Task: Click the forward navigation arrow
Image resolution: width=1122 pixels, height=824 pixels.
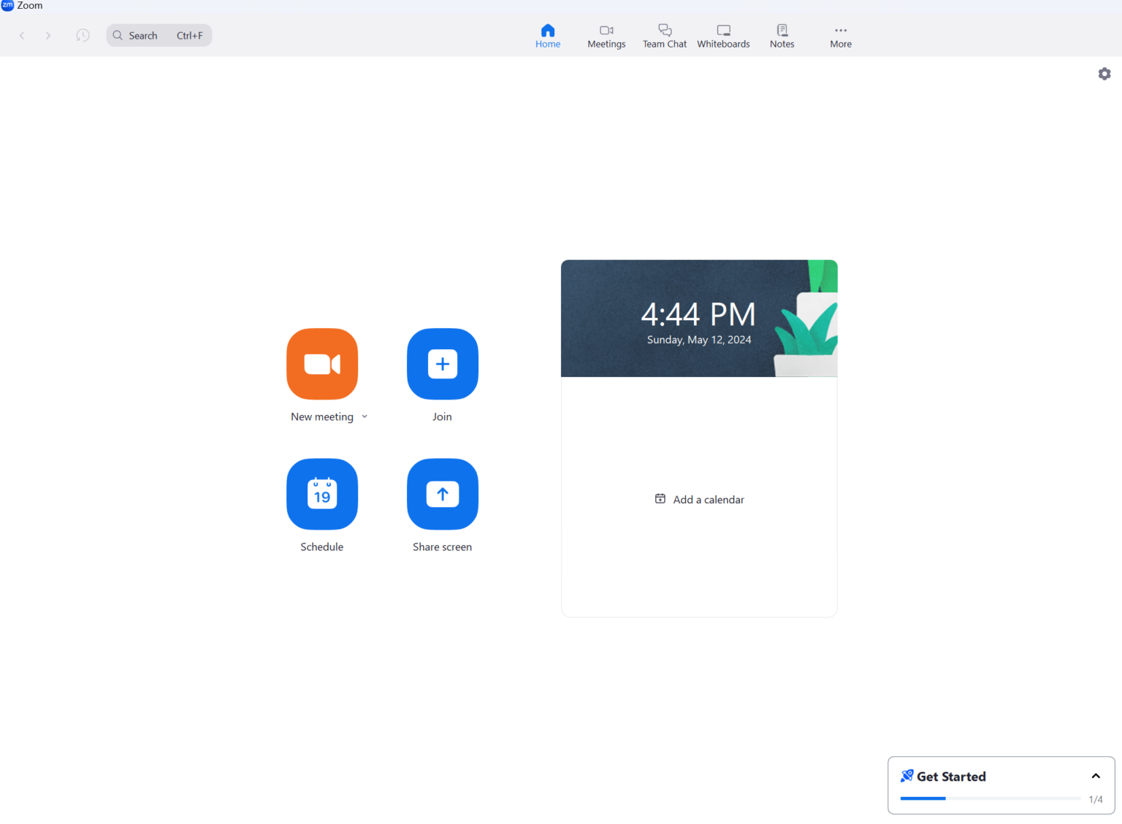Action: click(x=47, y=35)
